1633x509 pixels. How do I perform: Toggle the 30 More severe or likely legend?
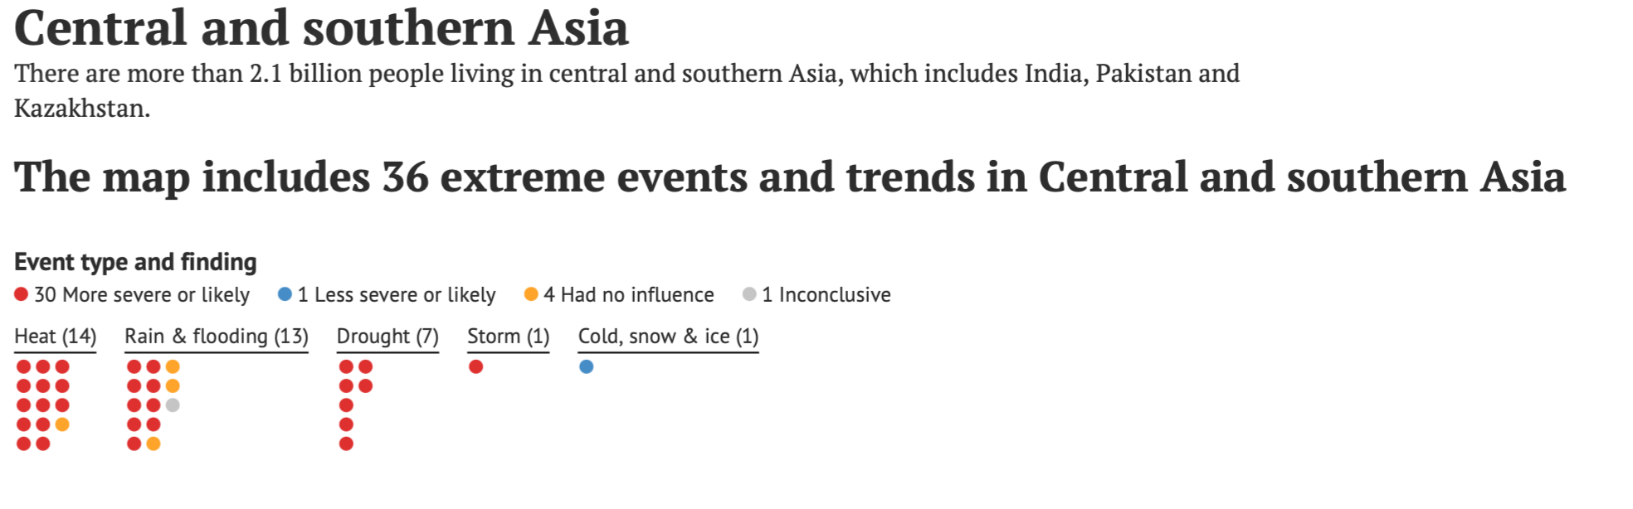point(132,294)
